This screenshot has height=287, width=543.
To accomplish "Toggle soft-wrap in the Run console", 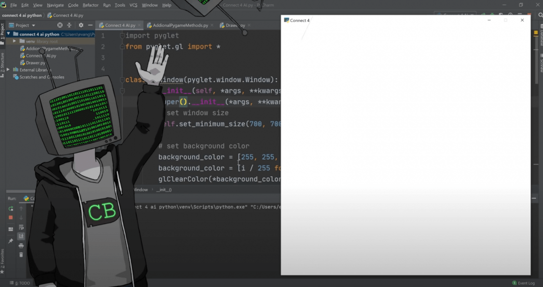I will pyautogui.click(x=21, y=227).
